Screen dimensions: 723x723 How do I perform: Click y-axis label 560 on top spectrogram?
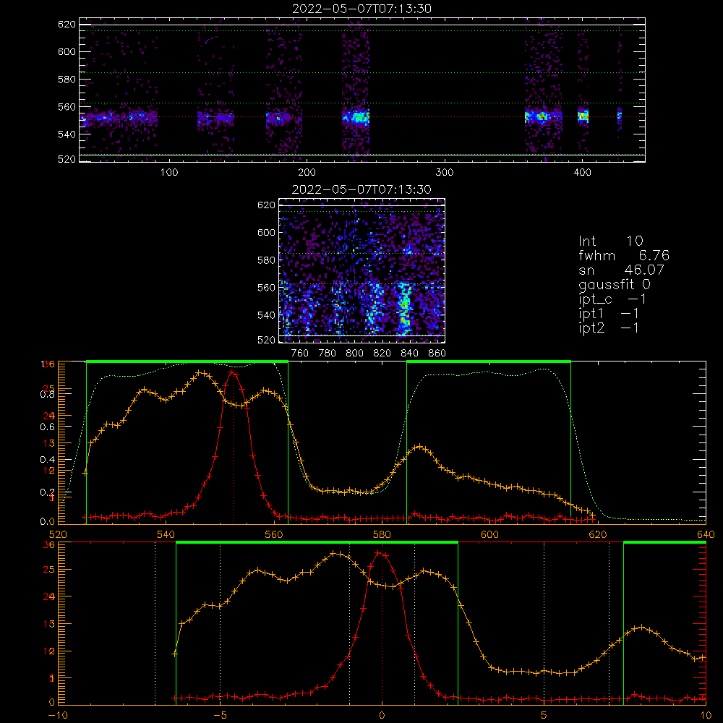(67, 107)
